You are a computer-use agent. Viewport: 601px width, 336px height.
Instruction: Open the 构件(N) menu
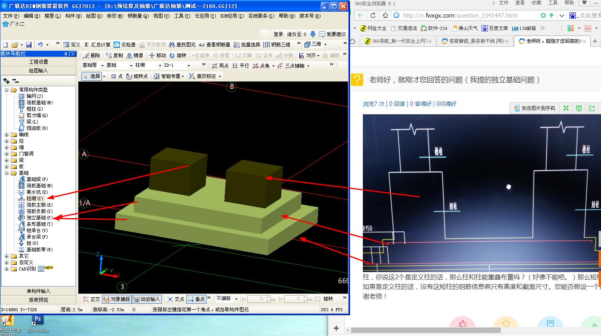[73, 16]
